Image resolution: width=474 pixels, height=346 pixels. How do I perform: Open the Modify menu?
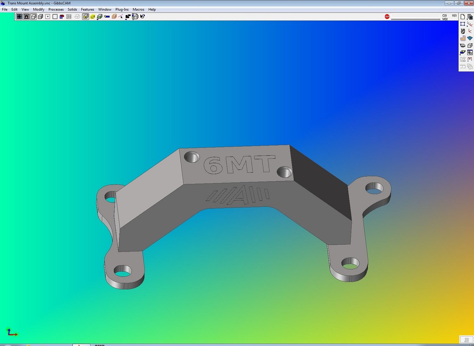coord(39,10)
